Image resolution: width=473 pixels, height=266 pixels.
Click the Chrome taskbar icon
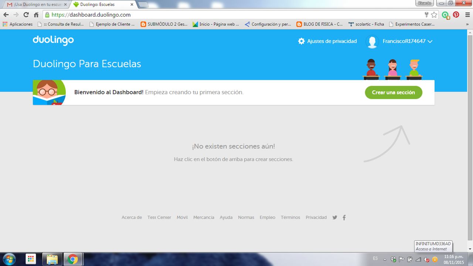pyautogui.click(x=73, y=259)
